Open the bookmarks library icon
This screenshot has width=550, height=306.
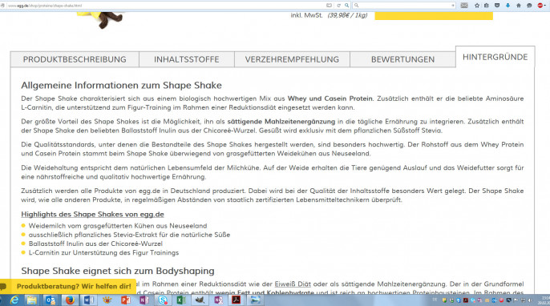point(487,6)
